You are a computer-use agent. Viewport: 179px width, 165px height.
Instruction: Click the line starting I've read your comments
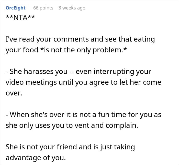80,39
